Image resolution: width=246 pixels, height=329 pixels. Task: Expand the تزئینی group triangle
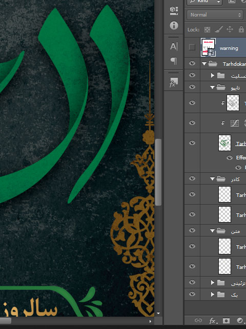tap(213, 283)
